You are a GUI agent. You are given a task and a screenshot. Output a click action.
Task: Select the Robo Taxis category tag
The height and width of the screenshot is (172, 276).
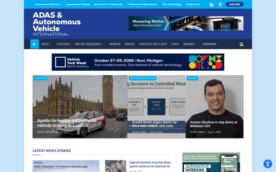[x=41, y=78]
